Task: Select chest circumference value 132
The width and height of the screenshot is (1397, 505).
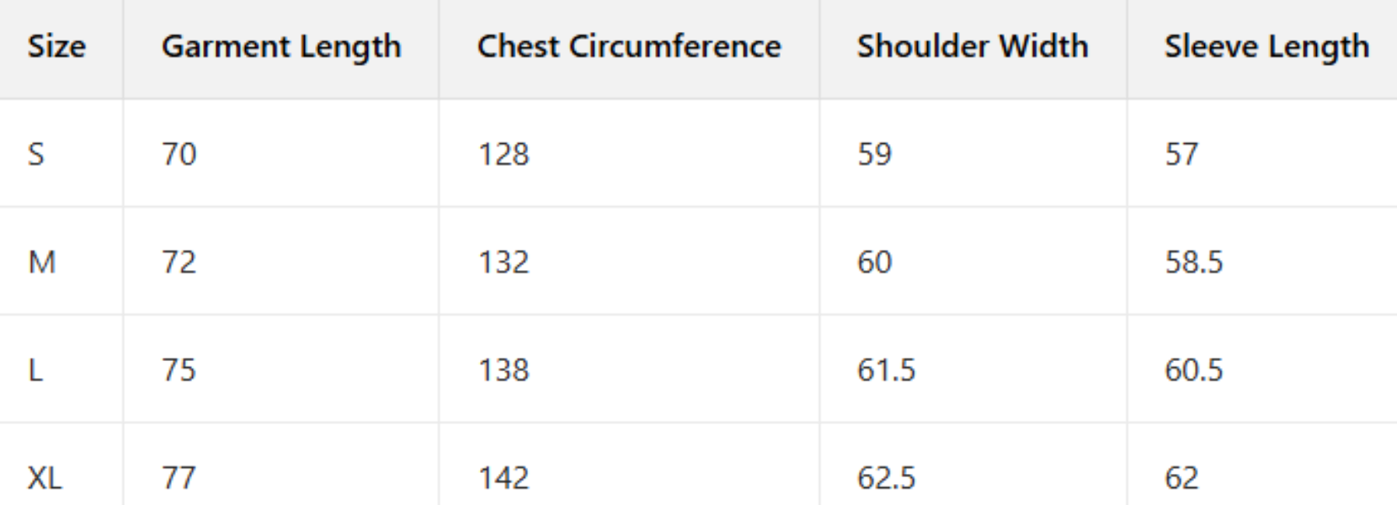Action: click(504, 262)
